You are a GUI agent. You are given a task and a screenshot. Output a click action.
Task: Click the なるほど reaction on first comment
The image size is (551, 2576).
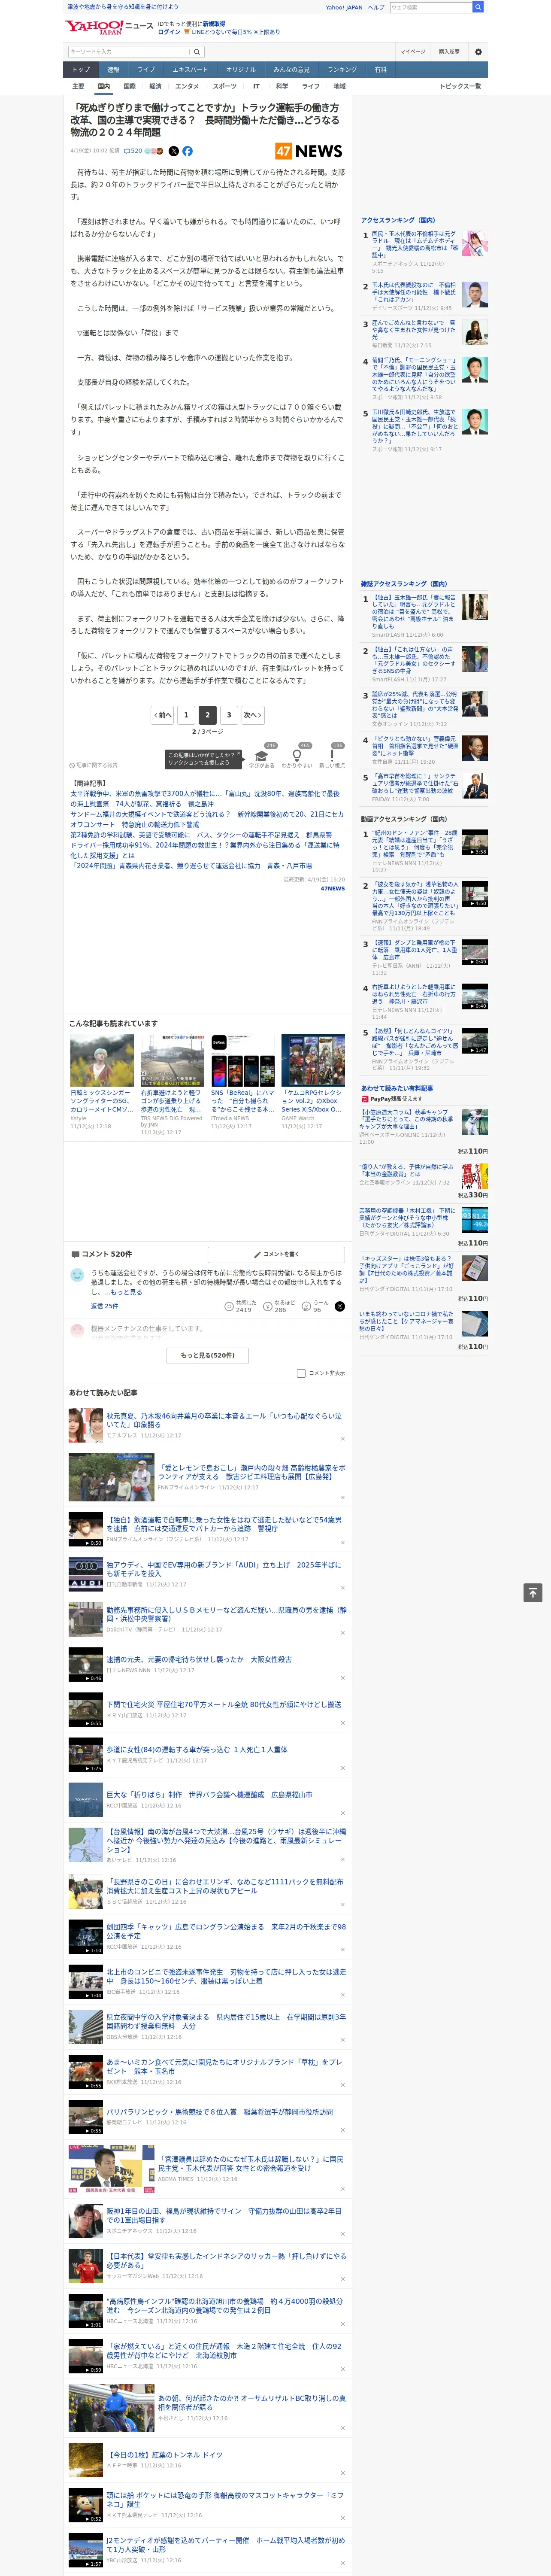(279, 1306)
